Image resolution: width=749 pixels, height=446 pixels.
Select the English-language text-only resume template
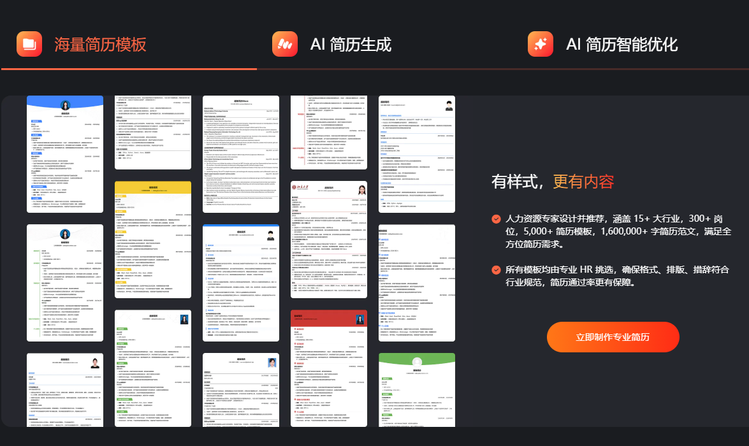click(241, 154)
